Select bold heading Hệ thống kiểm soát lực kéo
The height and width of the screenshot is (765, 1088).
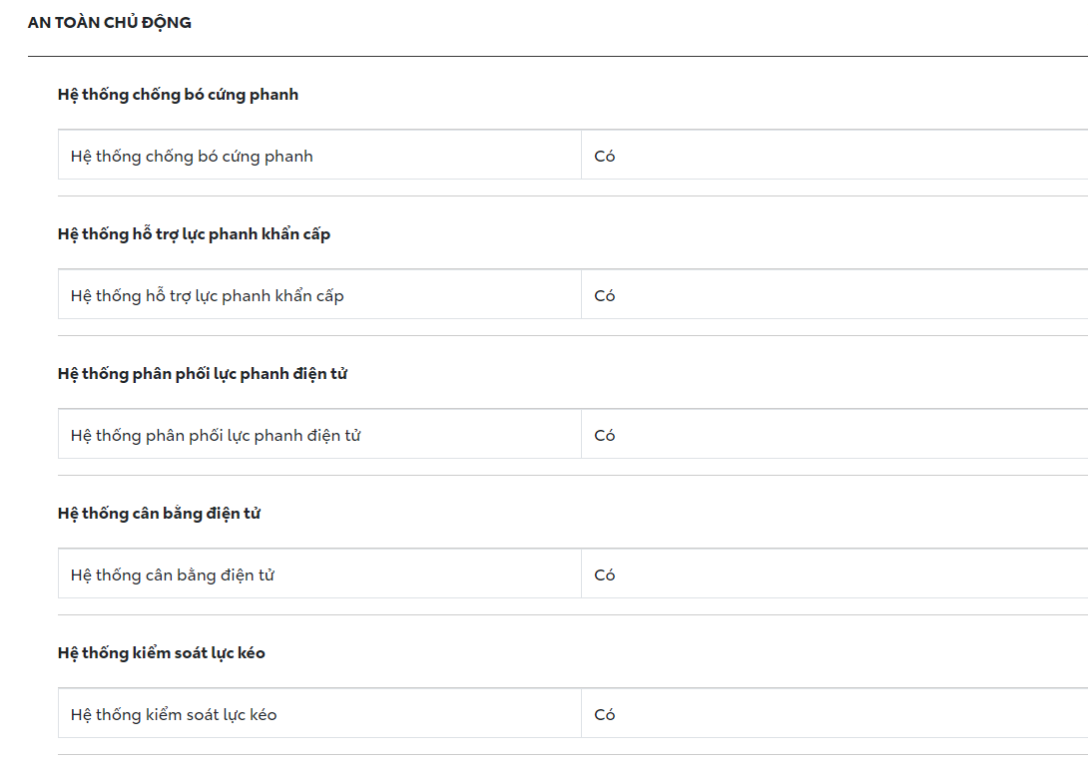[162, 653]
